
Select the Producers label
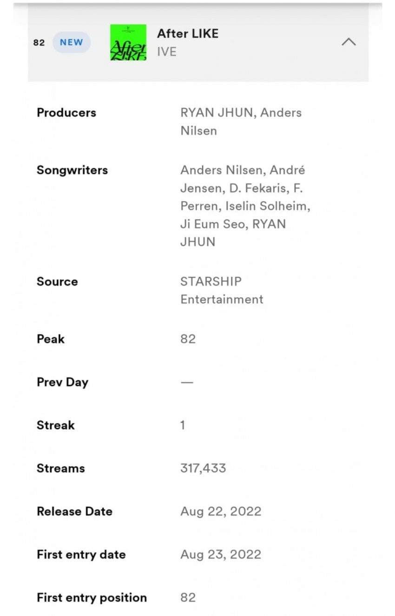click(66, 113)
